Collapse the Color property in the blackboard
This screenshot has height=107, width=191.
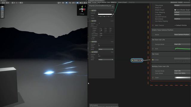tap(90, 11)
